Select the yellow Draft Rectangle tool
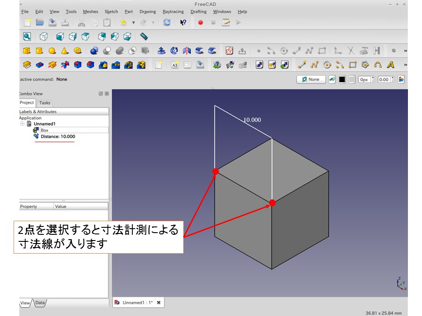The image size is (422, 316). click(x=352, y=65)
